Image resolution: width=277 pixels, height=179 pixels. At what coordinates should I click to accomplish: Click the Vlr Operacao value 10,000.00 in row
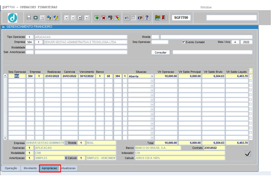(166, 76)
